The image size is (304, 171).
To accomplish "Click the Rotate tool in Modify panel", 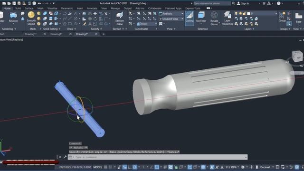I will 95,19.
